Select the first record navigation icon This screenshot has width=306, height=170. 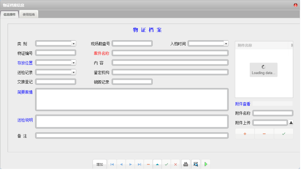[112, 164]
